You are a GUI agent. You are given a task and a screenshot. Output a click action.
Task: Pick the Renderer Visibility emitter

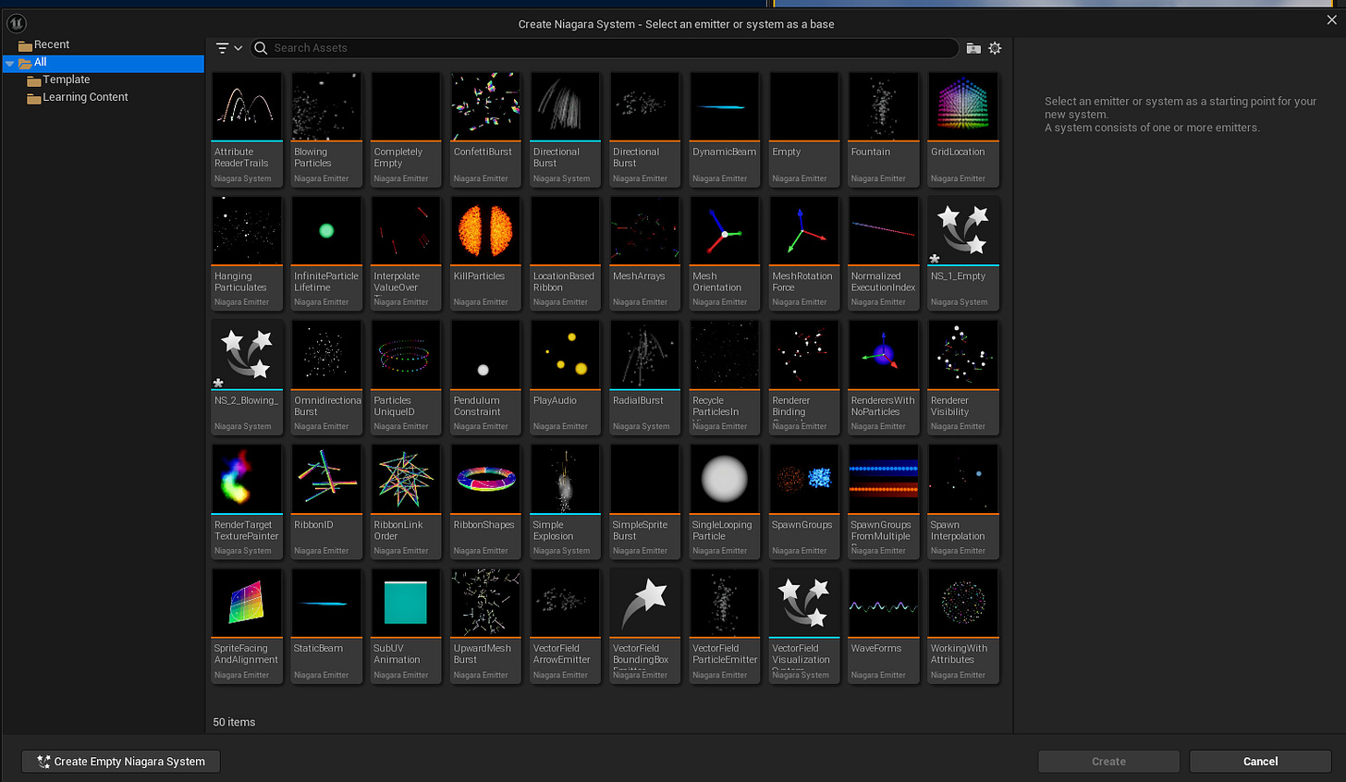[963, 377]
